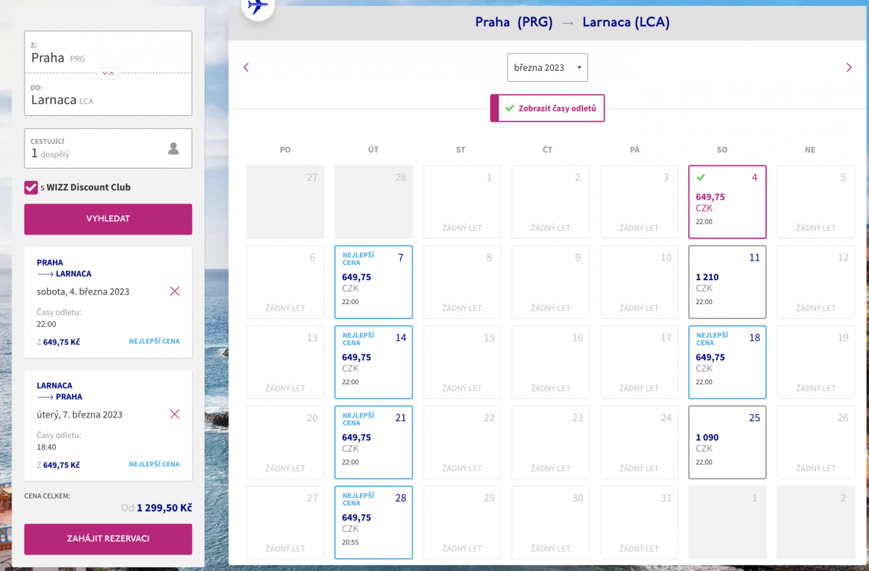
Task: Remove the Praha to Larnaca flight selection
Action: pyautogui.click(x=175, y=291)
